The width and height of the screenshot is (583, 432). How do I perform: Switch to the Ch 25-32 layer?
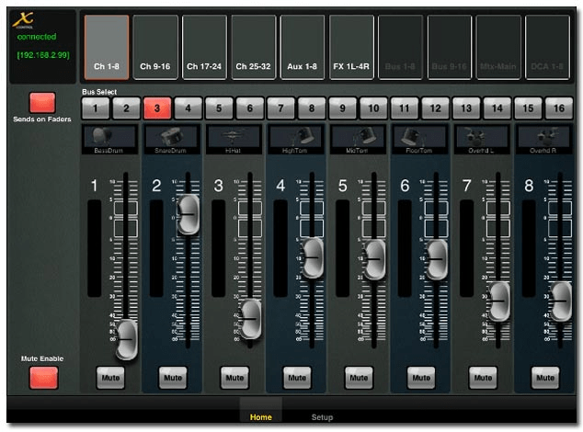[254, 47]
